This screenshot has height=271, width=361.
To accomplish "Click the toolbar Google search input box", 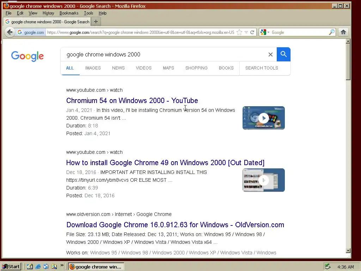I will point(299,32).
